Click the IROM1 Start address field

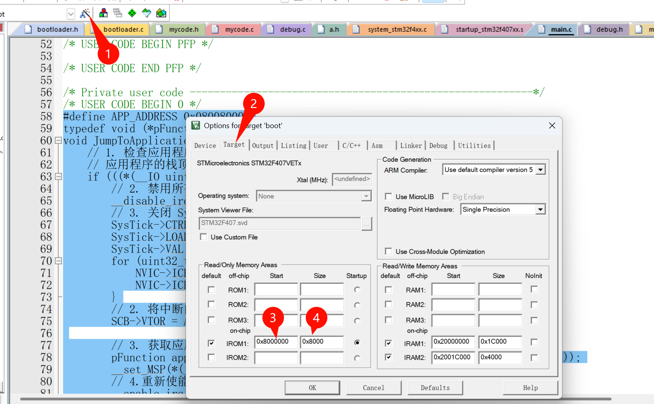(x=276, y=342)
